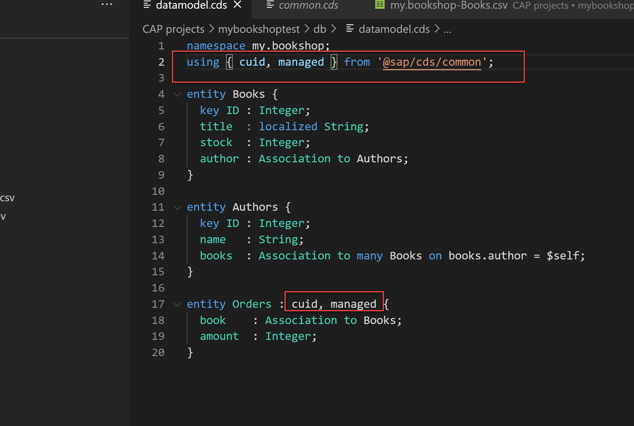Click line number 17 in gutter

click(158, 304)
